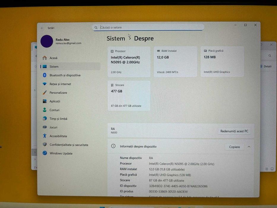Click the RAM instalat card icon
Image resolution: width=277 pixels, height=208 pixels.
click(159, 51)
